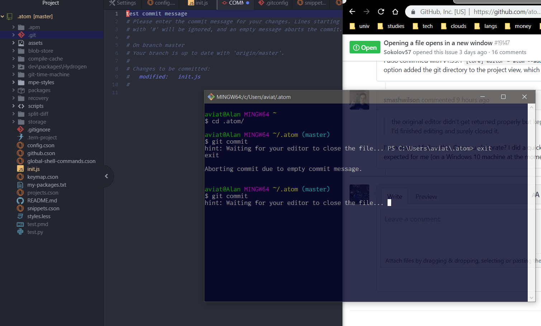Reload the GitHub page
The height and width of the screenshot is (326, 541).
(x=381, y=12)
